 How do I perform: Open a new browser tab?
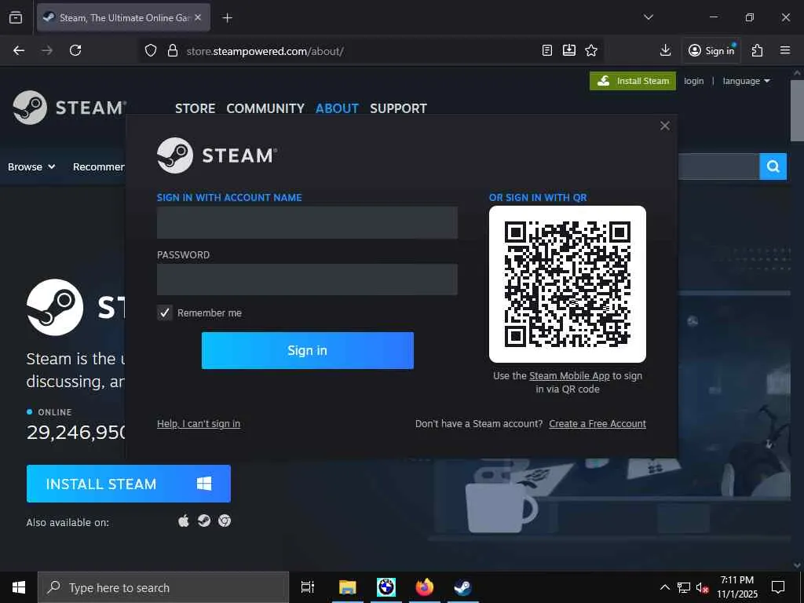point(227,18)
